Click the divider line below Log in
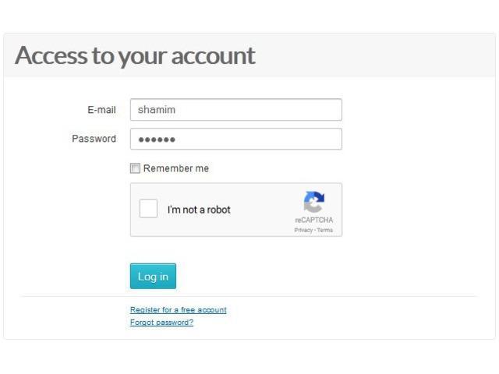 tap(249, 296)
